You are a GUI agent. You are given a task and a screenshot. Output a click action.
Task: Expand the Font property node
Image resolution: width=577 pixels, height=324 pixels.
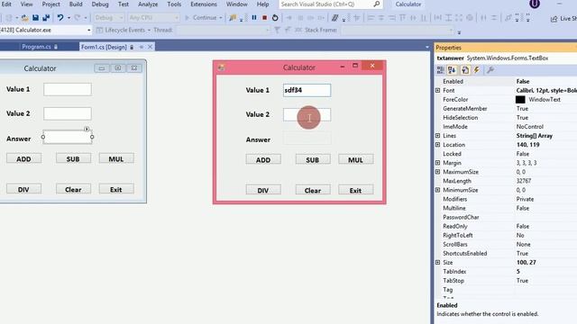[x=437, y=90]
